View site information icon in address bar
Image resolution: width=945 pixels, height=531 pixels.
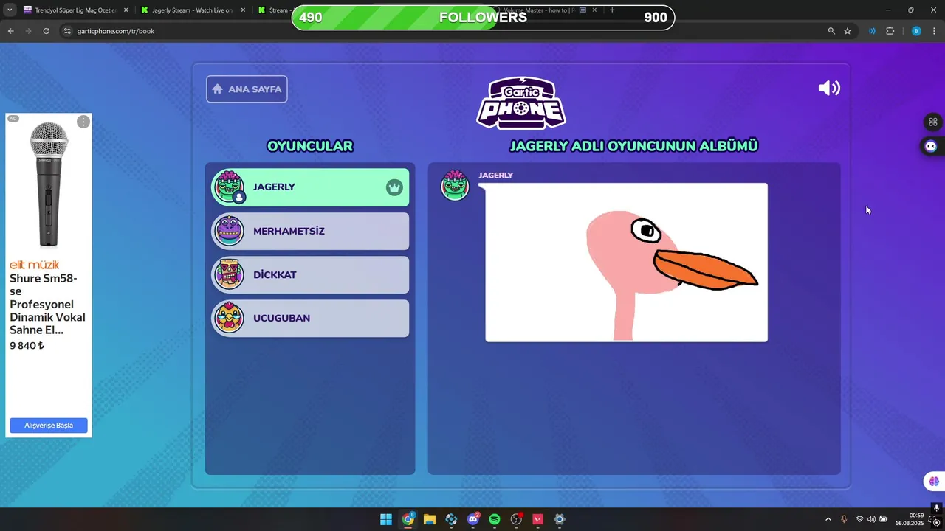[67, 31]
